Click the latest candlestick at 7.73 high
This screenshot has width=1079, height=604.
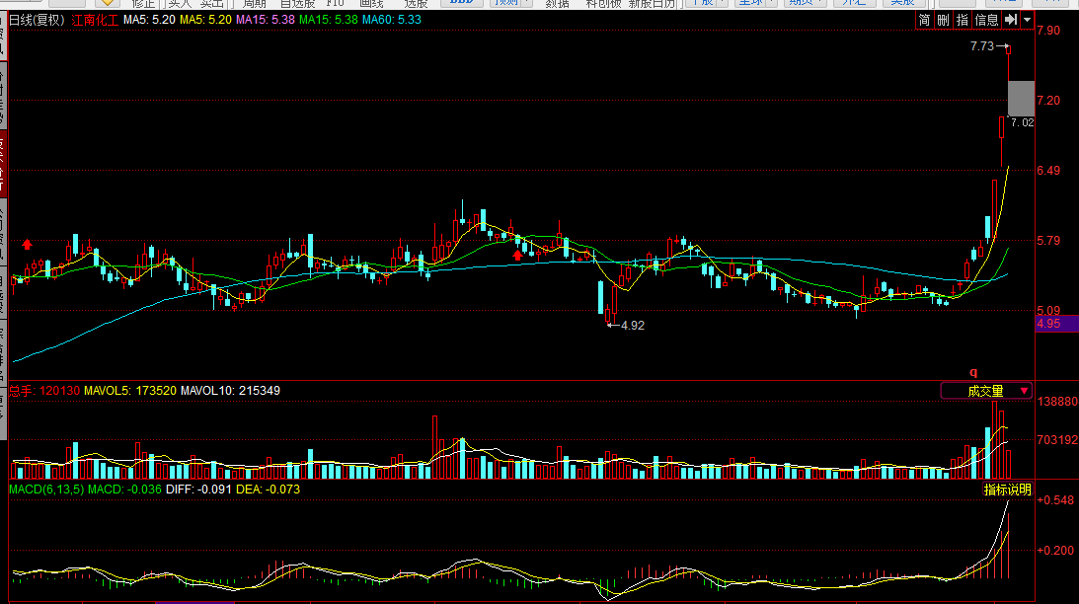pyautogui.click(x=1008, y=62)
